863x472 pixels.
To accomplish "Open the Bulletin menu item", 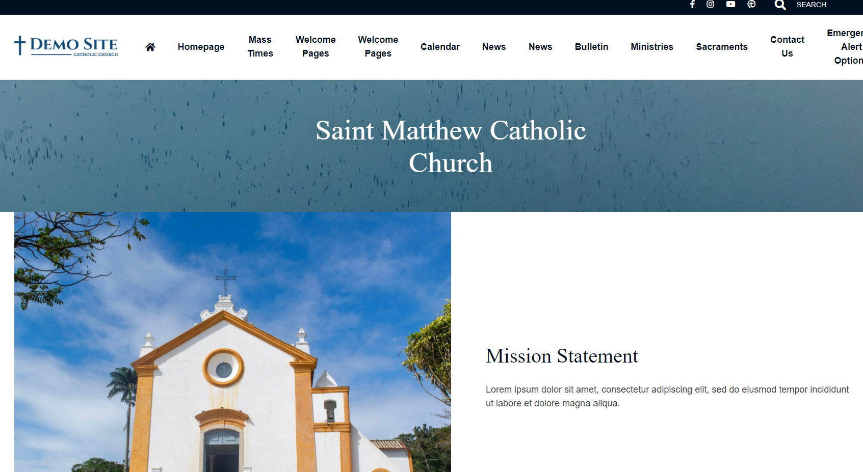I will 591,47.
